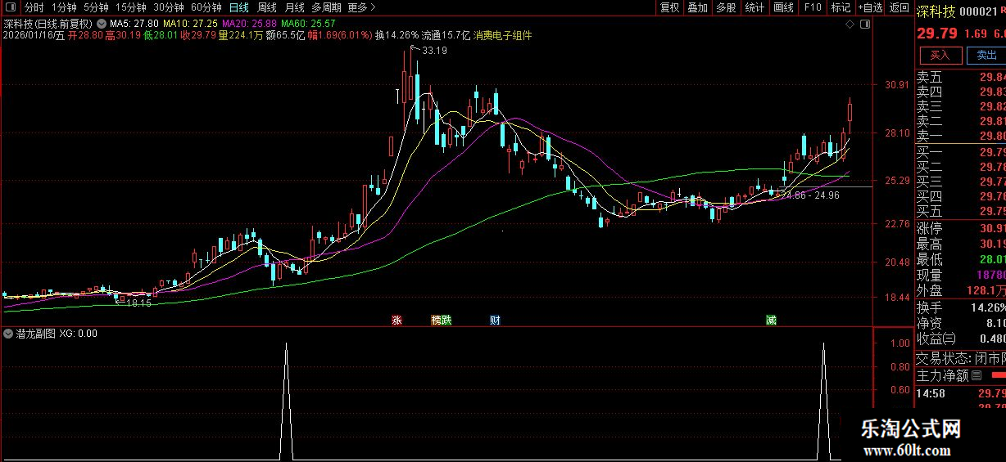Click the MA10: 27.25 label

click(x=191, y=24)
